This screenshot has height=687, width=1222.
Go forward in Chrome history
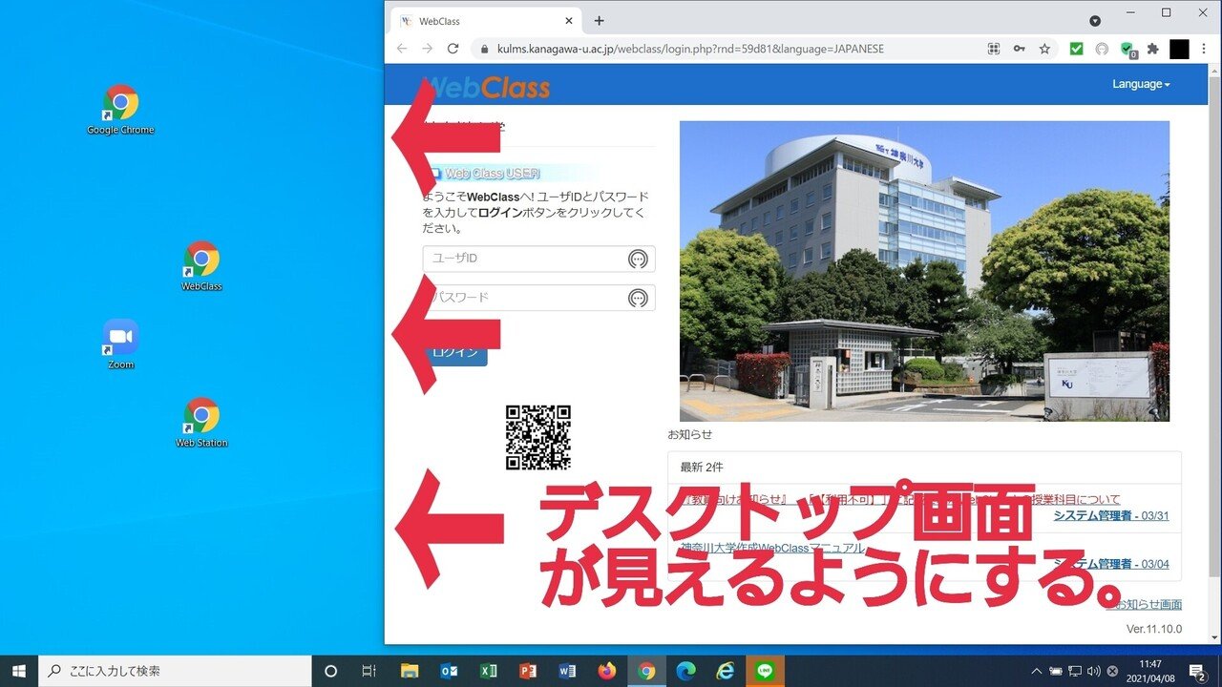point(427,49)
